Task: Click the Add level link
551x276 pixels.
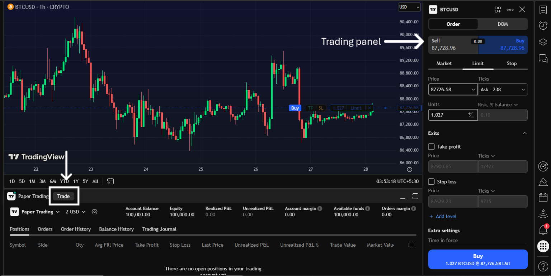Action: pos(443,216)
